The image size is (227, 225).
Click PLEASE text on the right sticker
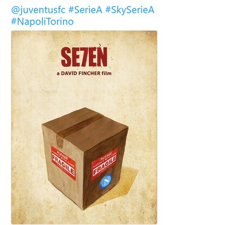tap(106, 153)
